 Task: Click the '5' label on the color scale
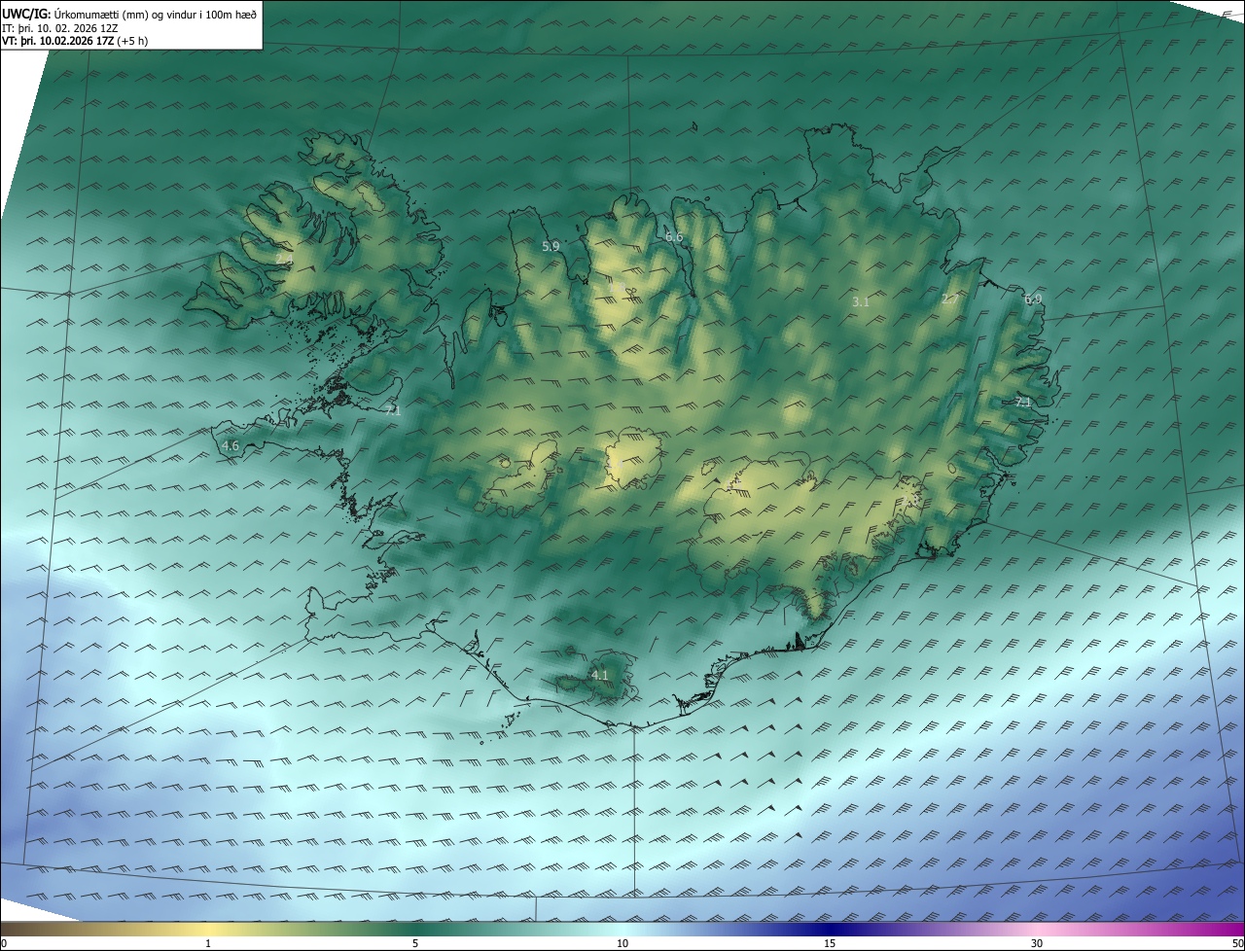pos(415,944)
